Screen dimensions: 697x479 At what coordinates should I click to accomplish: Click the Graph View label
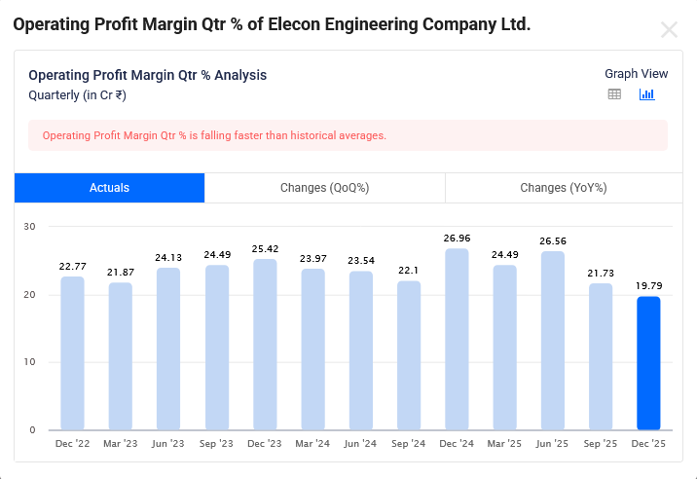636,74
